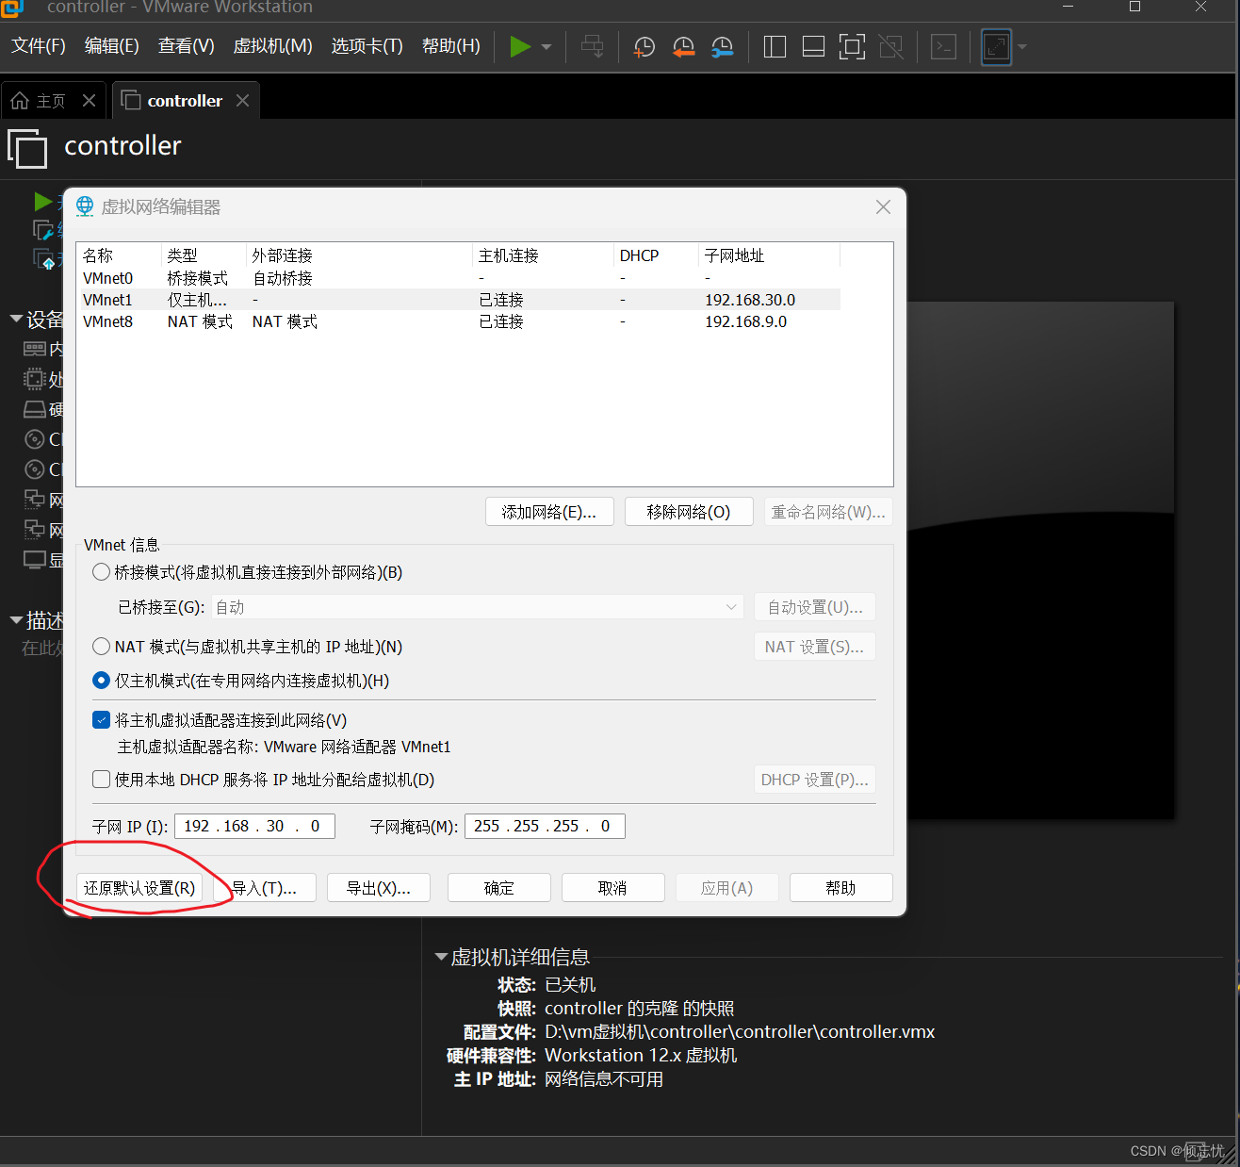Close the 虚拟网络编辑器 dialog
The height and width of the screenshot is (1167, 1240).
click(883, 206)
